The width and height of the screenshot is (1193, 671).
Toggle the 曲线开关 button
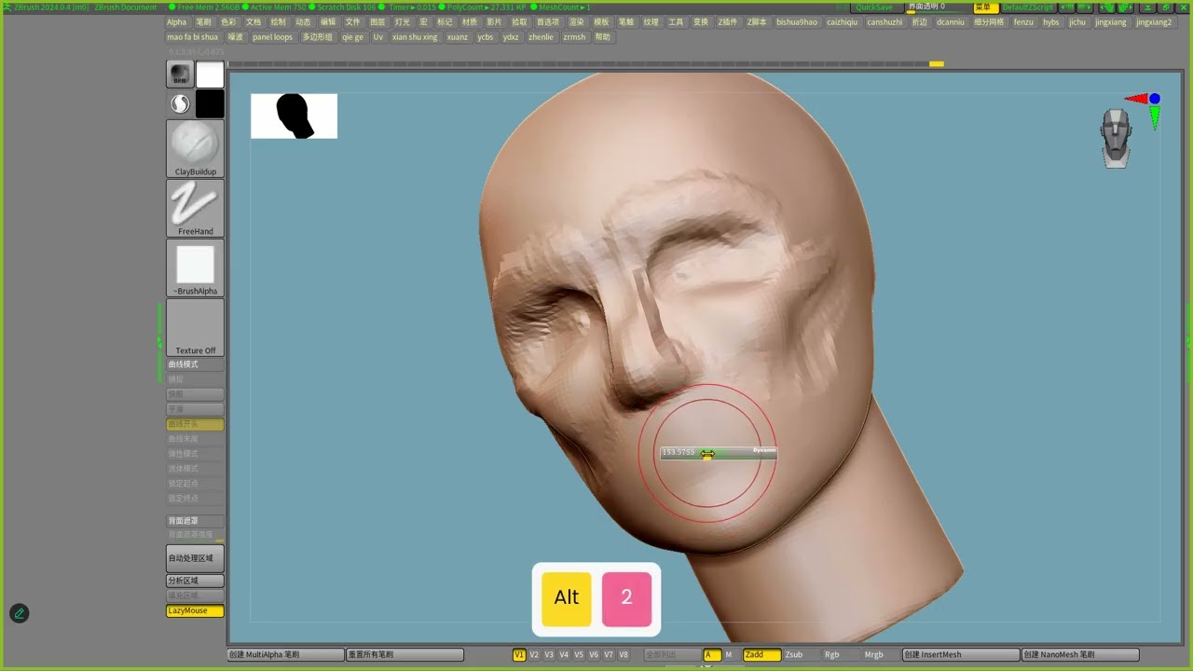point(195,424)
